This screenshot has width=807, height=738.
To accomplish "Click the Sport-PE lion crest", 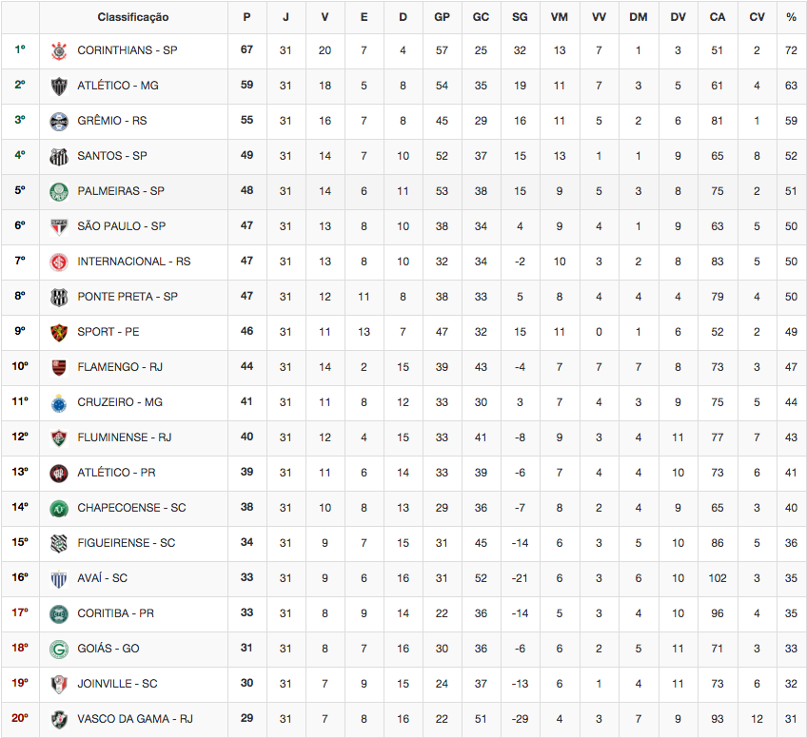I will click(59, 332).
